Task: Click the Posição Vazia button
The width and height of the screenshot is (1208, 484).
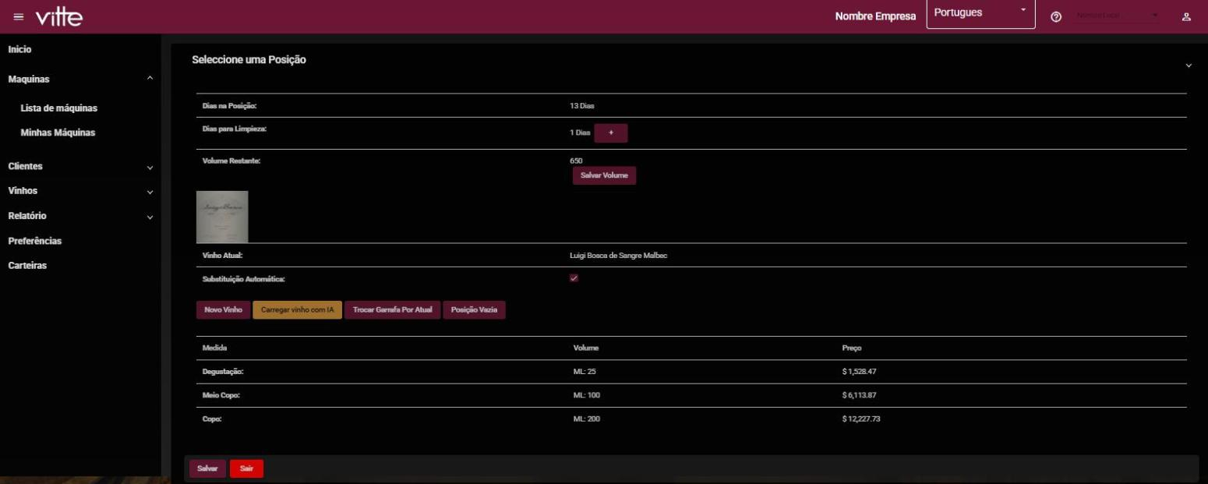Action: click(x=475, y=310)
